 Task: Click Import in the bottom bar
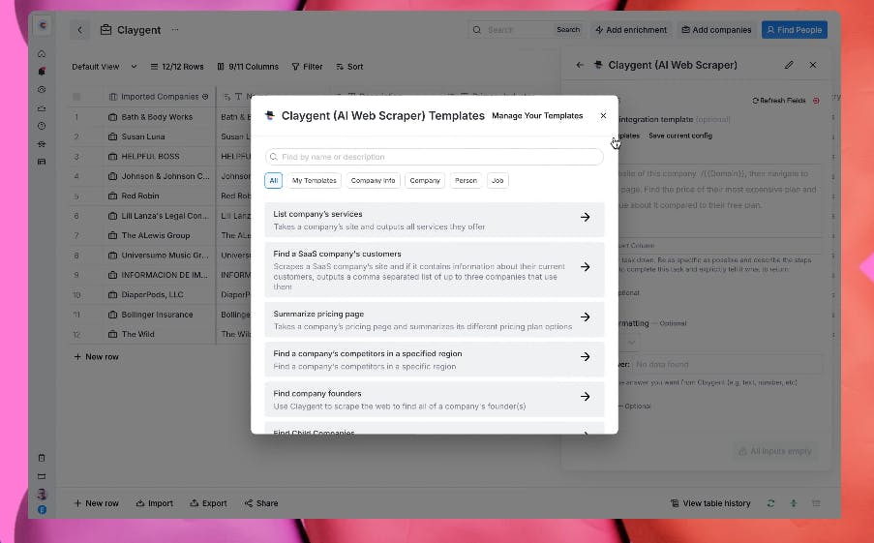[x=155, y=503]
